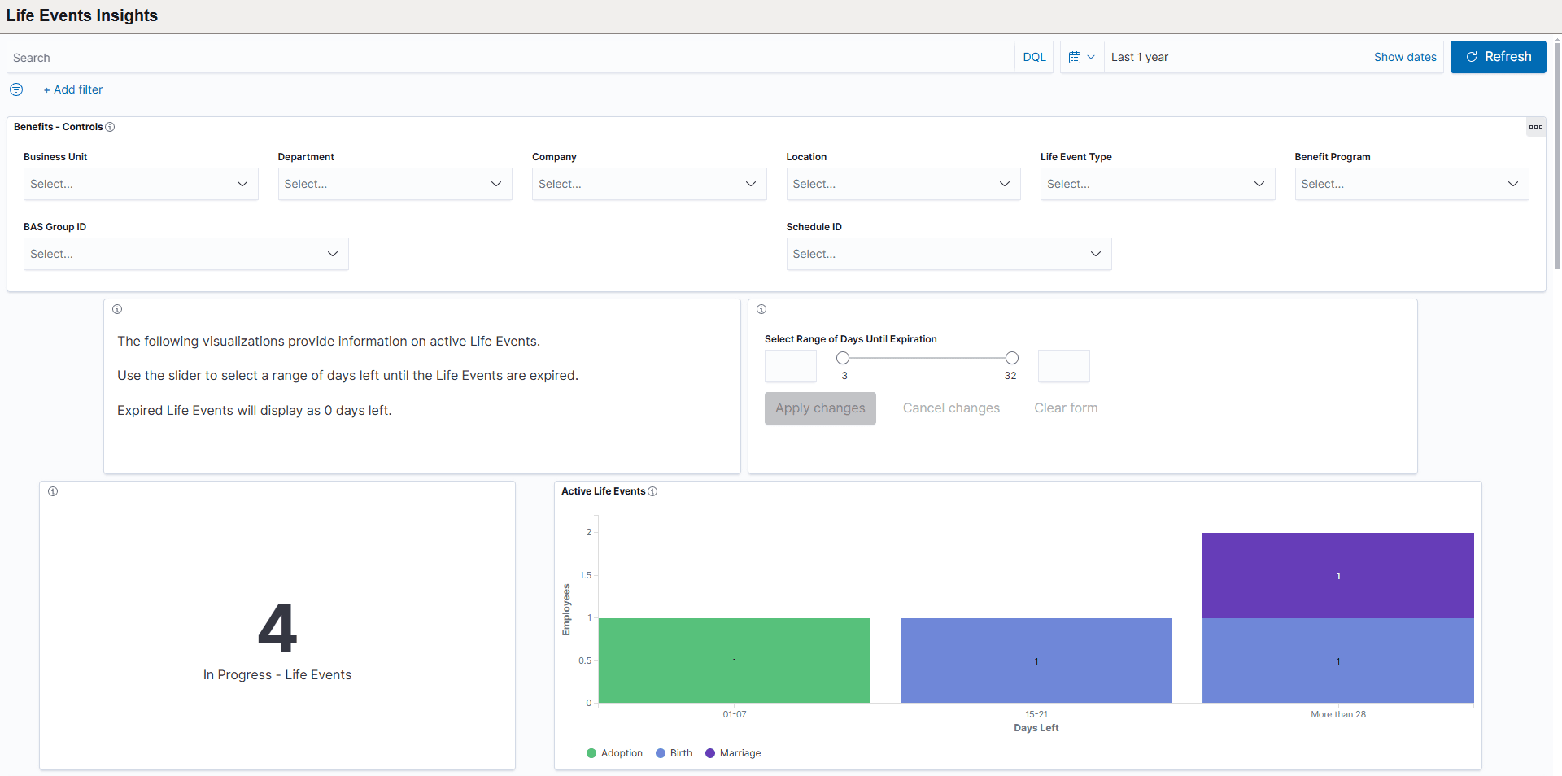
Task: Click the Refresh button
Action: point(1499,57)
